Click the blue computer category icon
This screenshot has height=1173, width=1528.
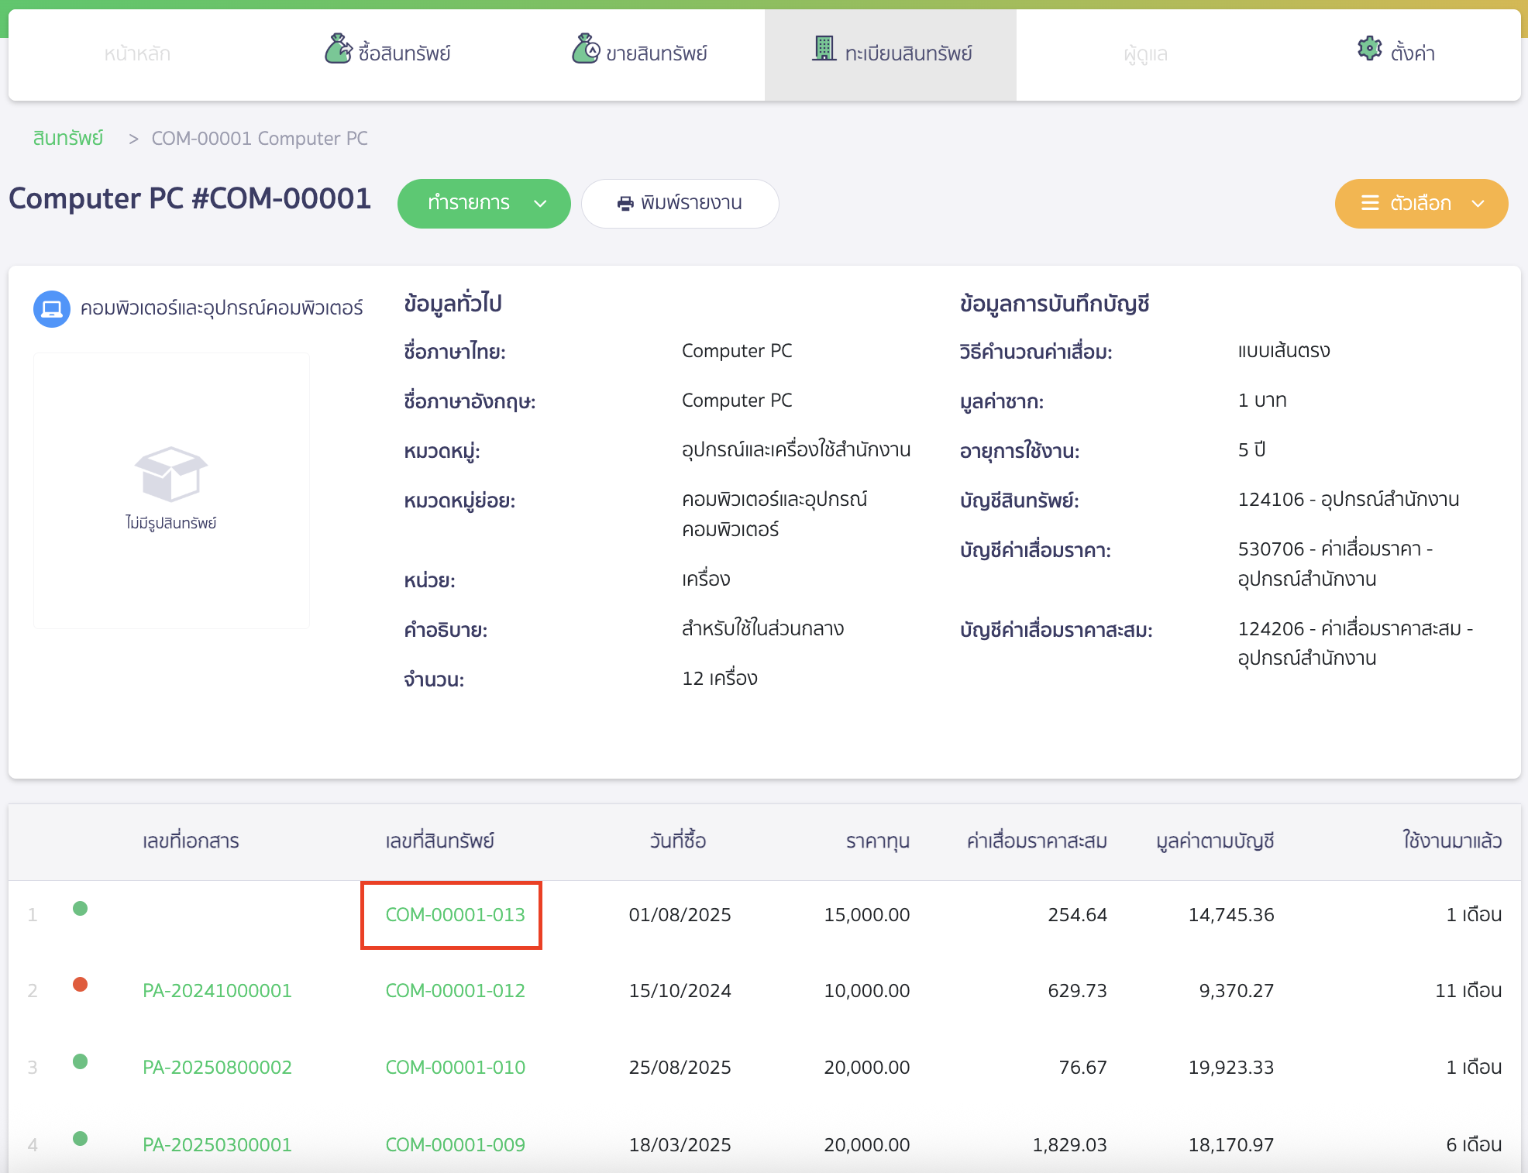coord(52,309)
